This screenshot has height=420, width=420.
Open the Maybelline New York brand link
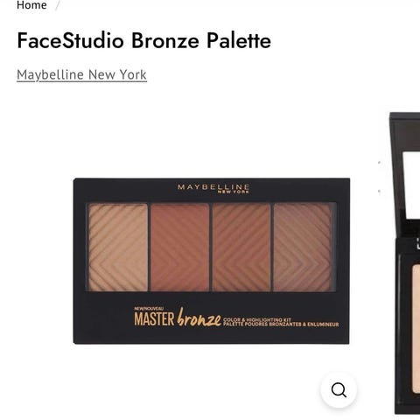point(81,74)
